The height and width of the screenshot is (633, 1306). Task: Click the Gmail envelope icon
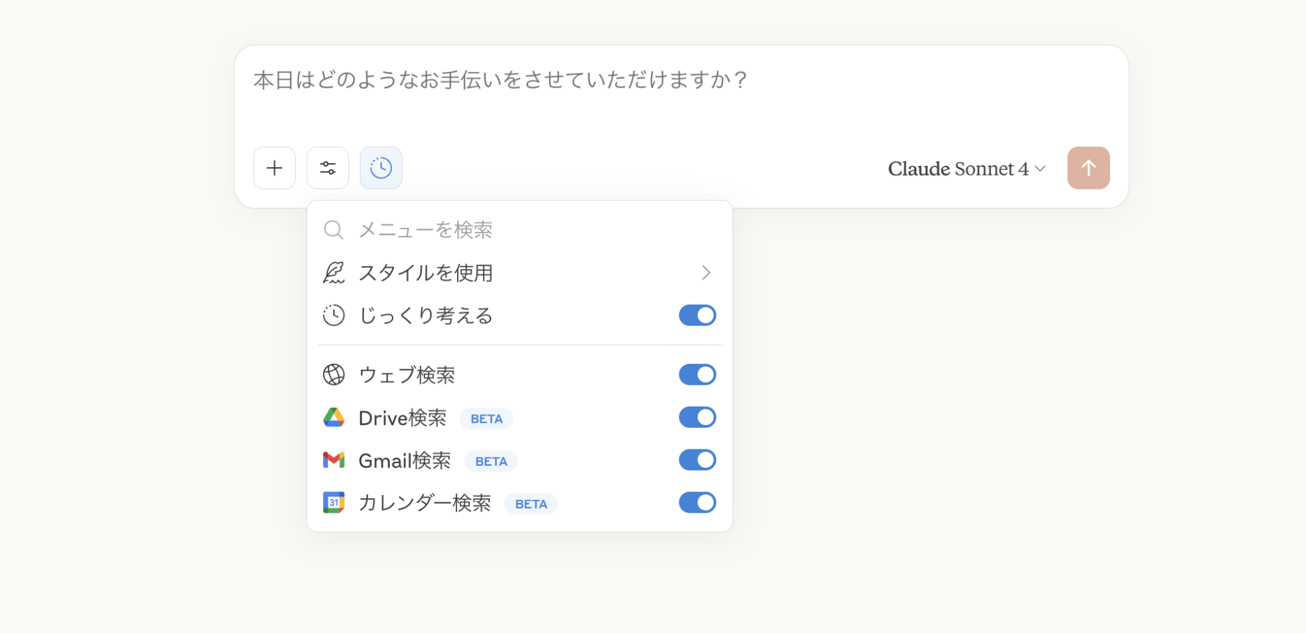334,460
